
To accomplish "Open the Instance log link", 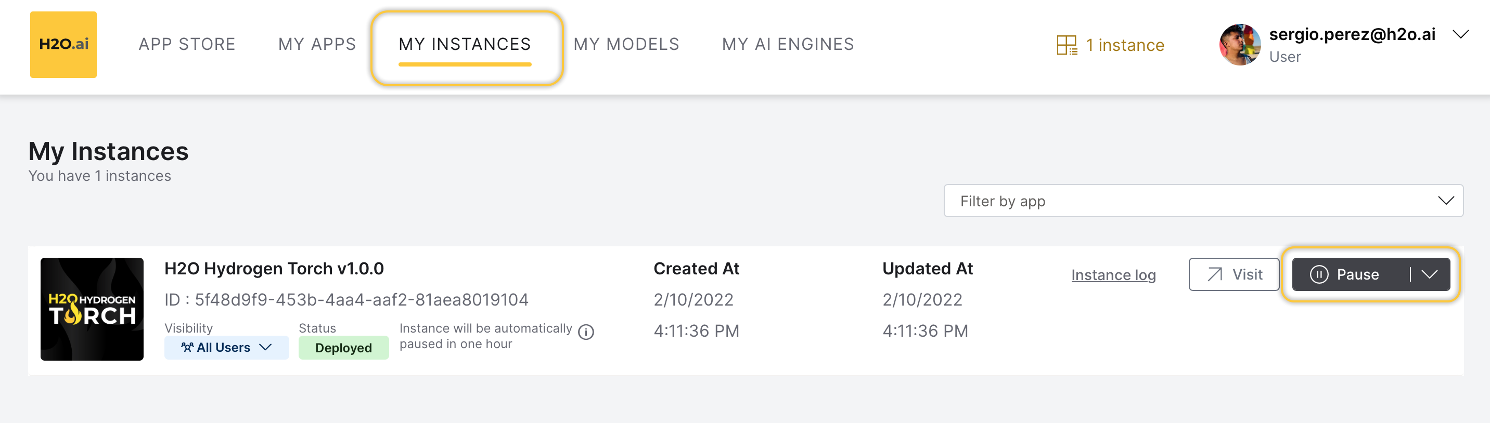I will click(x=1113, y=275).
